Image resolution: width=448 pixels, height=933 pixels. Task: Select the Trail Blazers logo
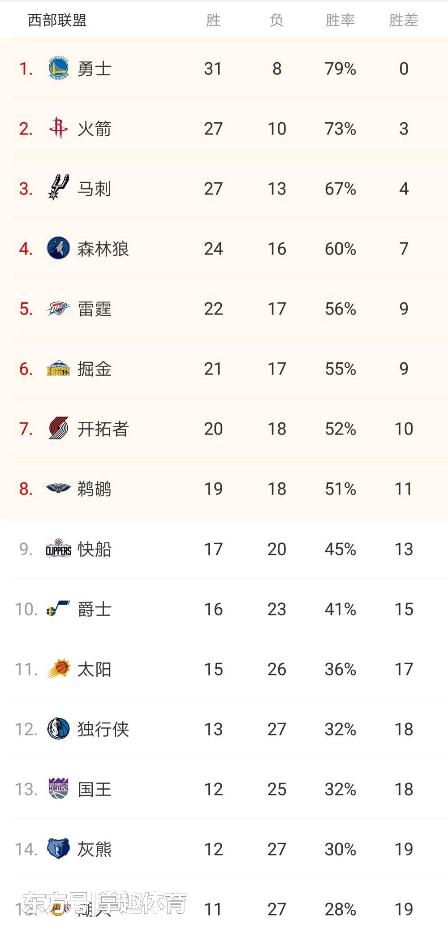point(58,429)
